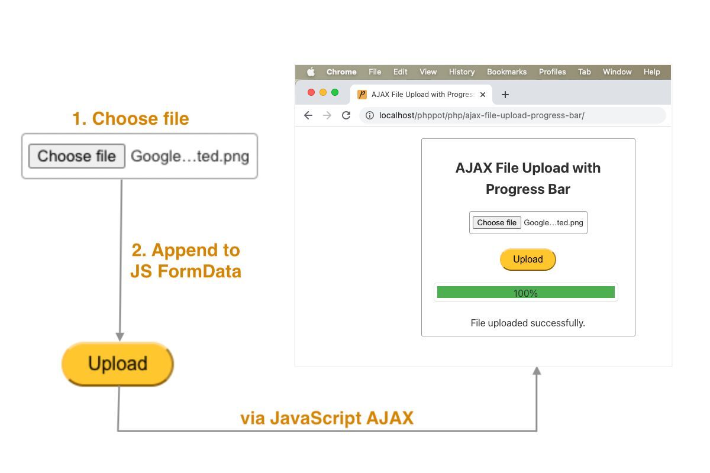This screenshot has width=710, height=473.
Task: Click the green 100% progress bar
Action: (x=525, y=292)
